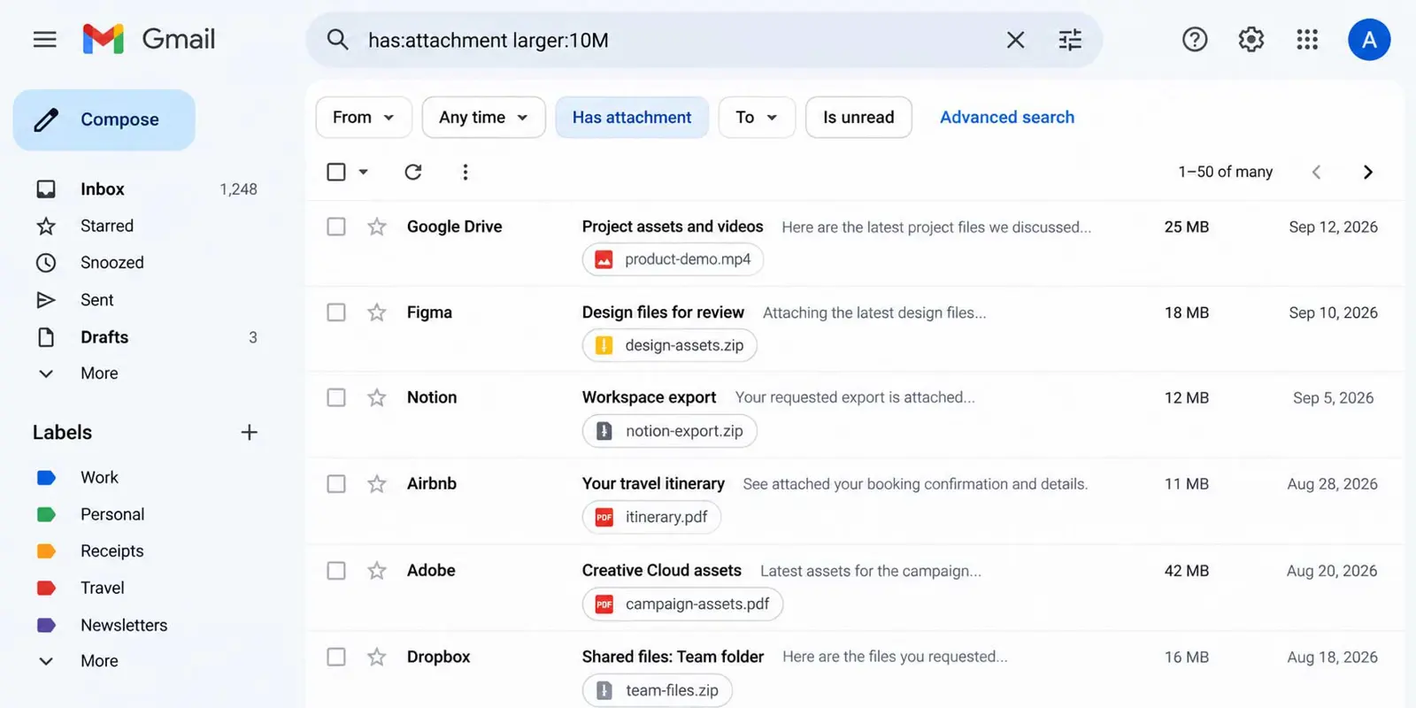Open the To filter dropdown
Screen dimensions: 1416x708
pos(757,117)
